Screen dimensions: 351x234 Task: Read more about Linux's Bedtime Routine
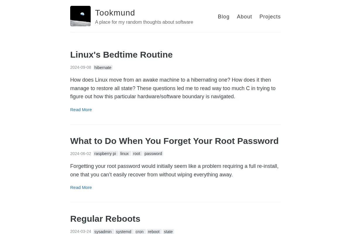pos(81,110)
